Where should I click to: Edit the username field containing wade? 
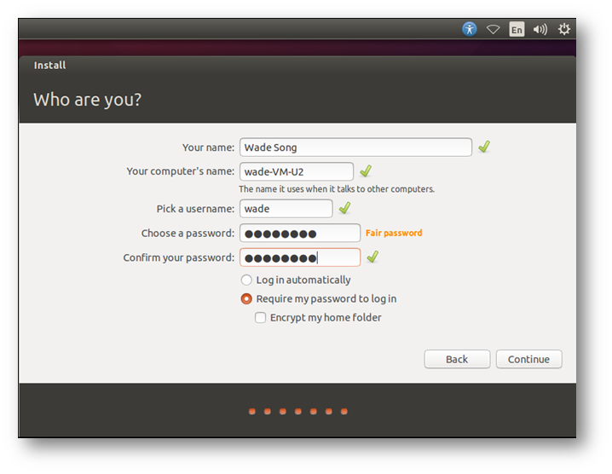pos(286,209)
